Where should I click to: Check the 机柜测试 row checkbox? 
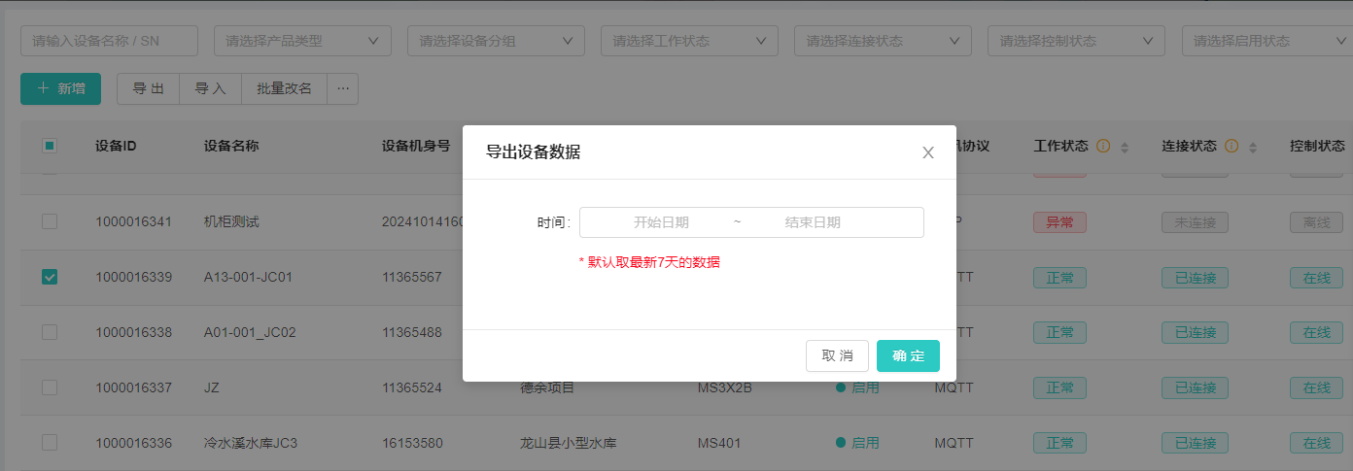click(50, 221)
